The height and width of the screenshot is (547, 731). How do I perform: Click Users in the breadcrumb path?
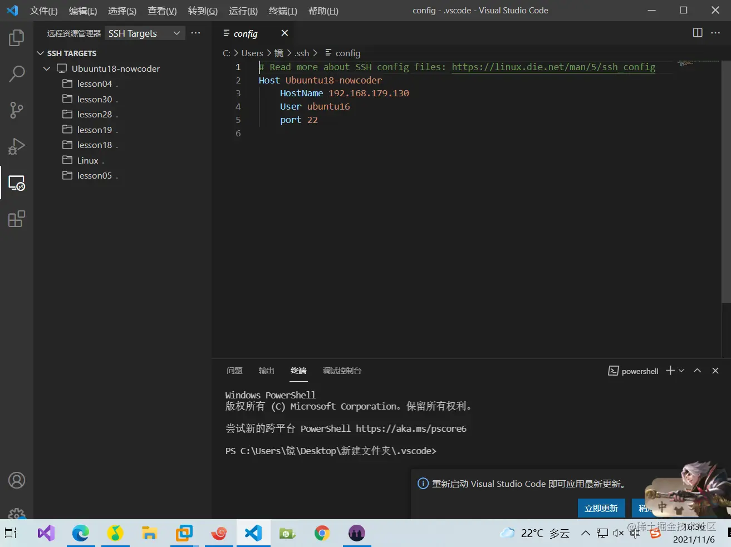pyautogui.click(x=252, y=53)
